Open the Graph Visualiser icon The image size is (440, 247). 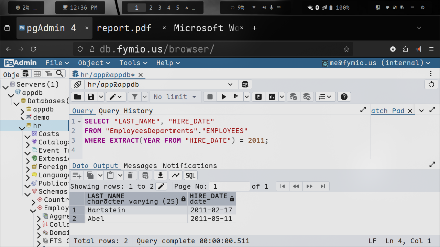(176, 176)
